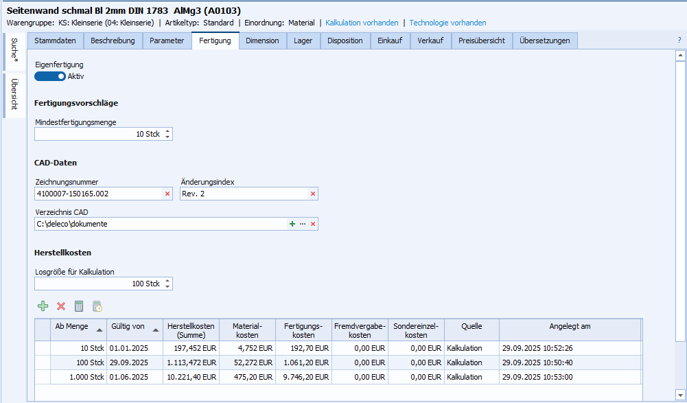Click the calculator with clock icon
This screenshot has height=403, width=687.
click(x=97, y=306)
